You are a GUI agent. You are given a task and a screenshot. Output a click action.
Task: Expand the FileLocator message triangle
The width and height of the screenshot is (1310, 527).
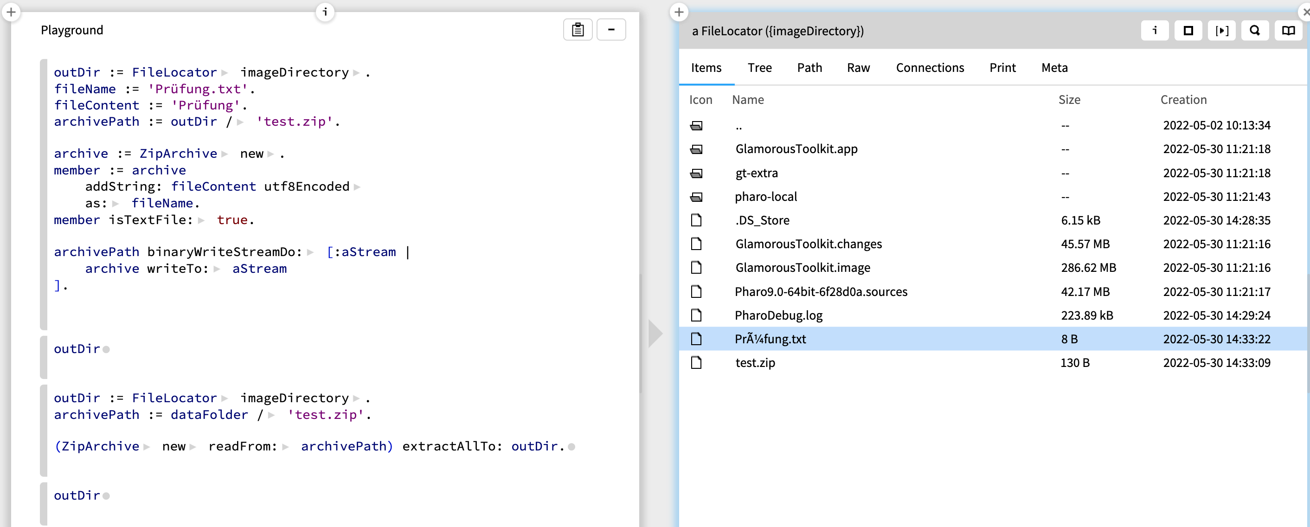(225, 72)
